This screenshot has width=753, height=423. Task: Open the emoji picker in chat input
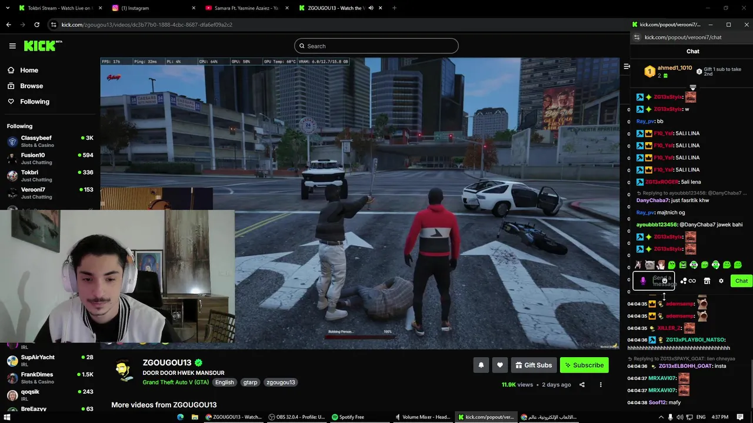pyautogui.click(x=665, y=281)
